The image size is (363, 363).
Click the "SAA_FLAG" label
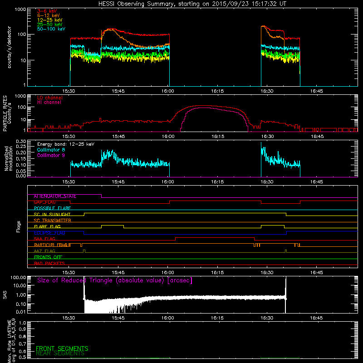44,239
